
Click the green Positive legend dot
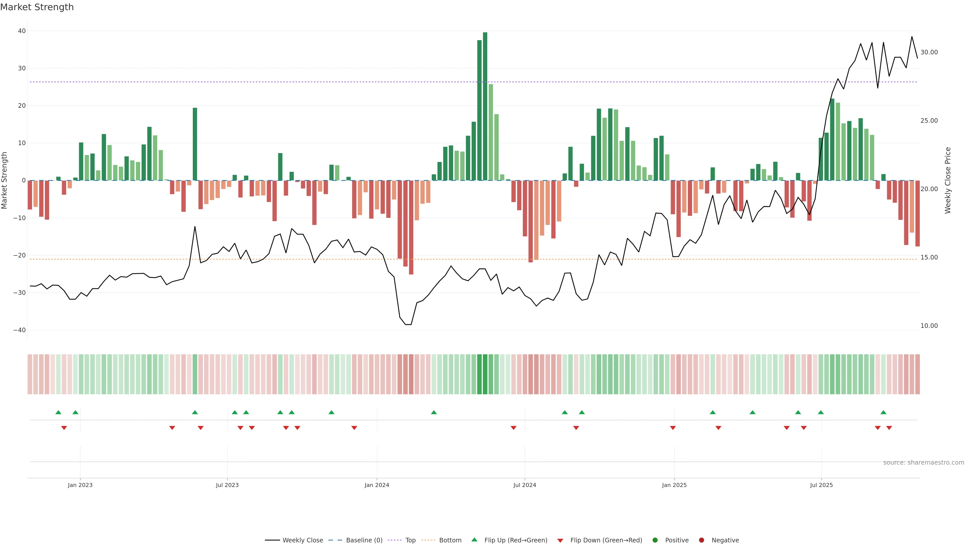pos(655,540)
